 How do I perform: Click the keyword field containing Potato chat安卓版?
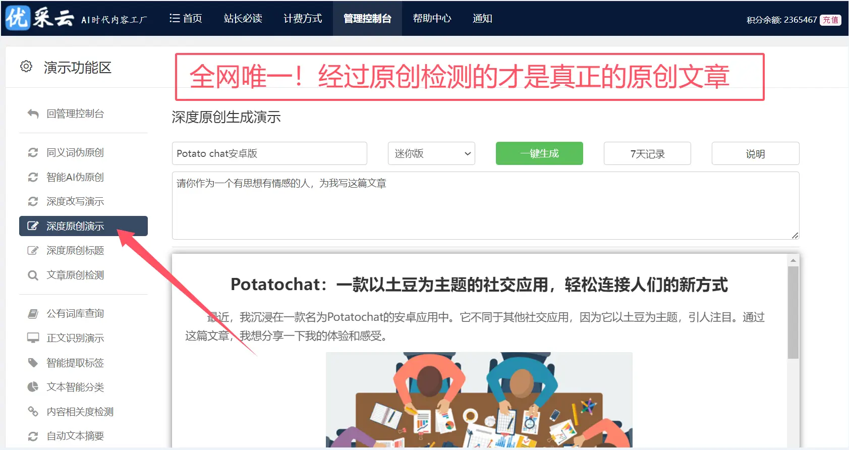(269, 153)
